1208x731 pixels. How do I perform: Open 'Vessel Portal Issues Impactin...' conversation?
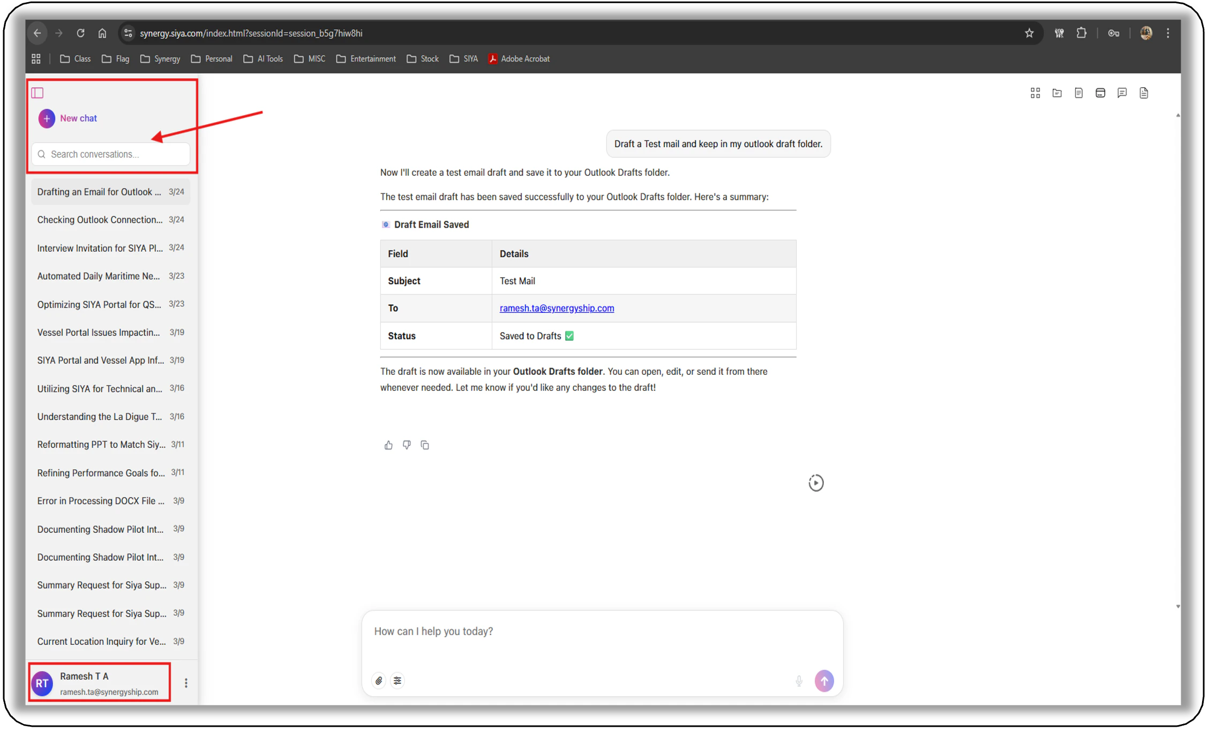pyautogui.click(x=111, y=332)
